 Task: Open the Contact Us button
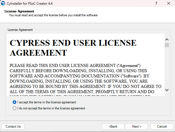pos(13,126)
